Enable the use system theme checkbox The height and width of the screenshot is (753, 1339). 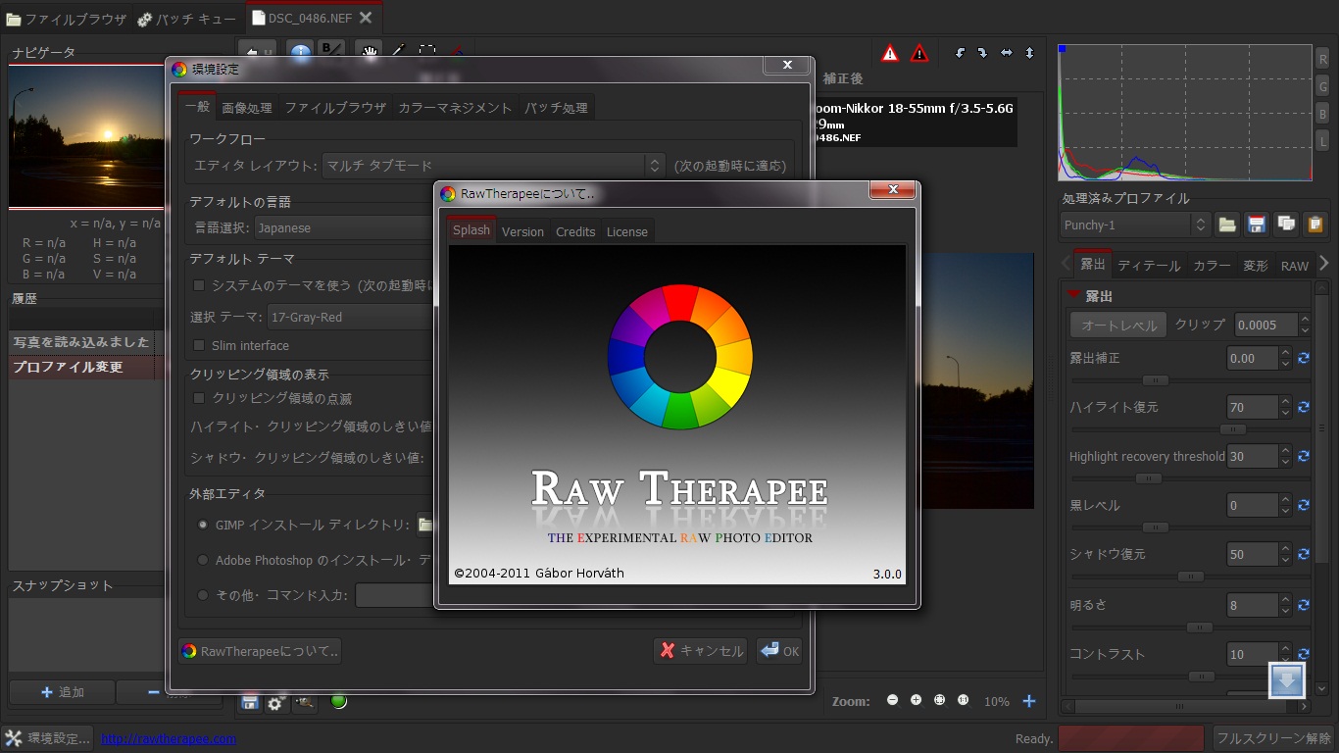pyautogui.click(x=199, y=285)
